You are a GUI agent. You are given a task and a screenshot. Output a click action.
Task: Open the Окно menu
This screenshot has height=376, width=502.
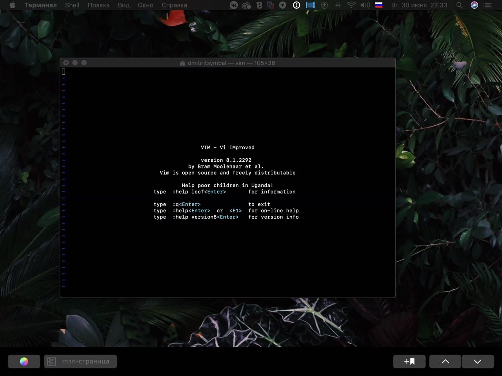pos(146,5)
